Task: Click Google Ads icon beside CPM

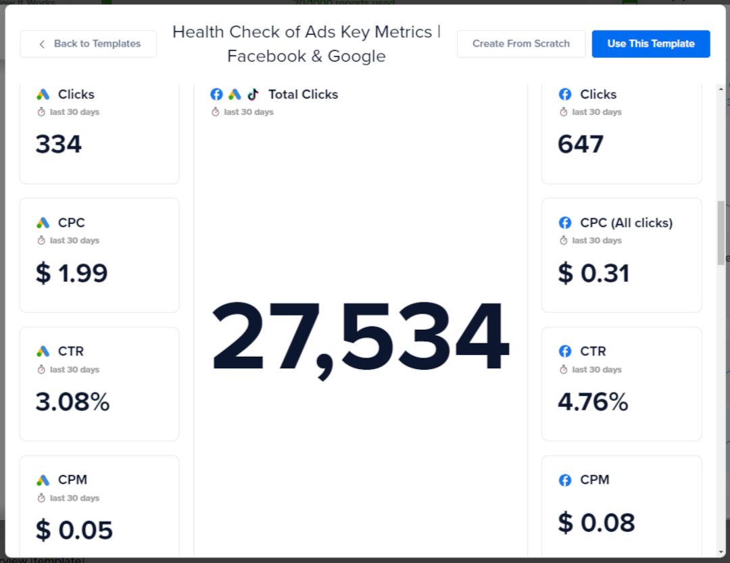Action: (43, 480)
